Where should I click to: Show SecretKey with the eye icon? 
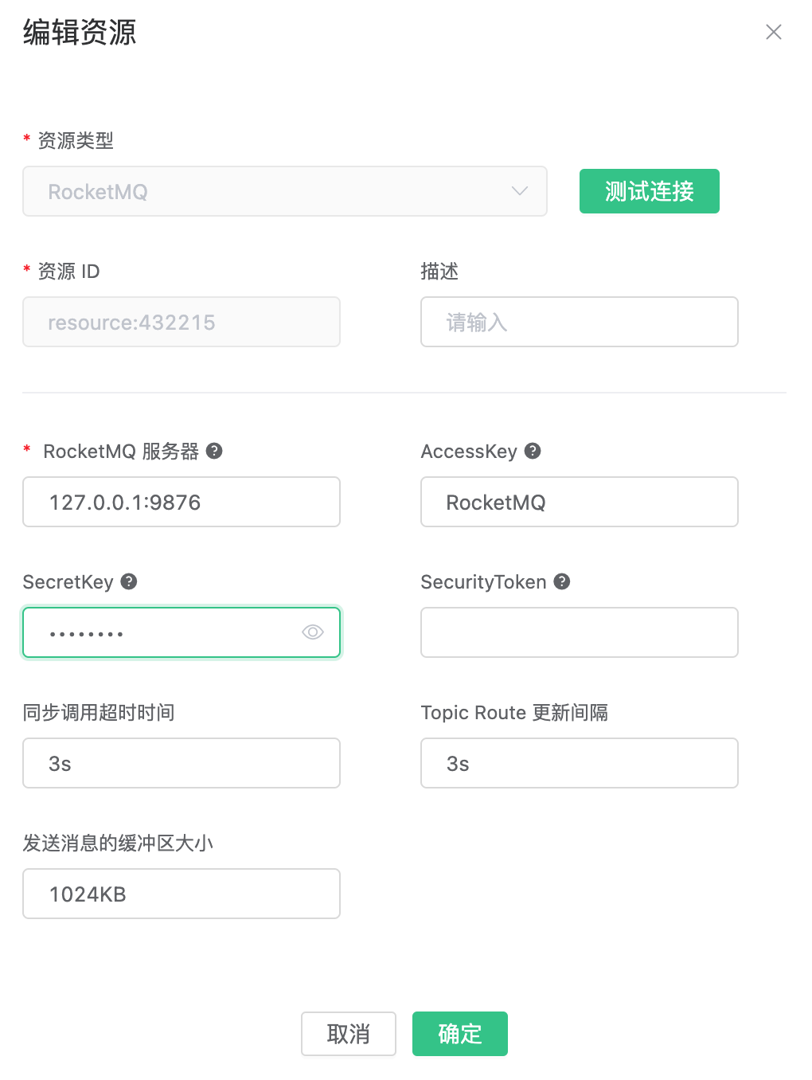[312, 632]
